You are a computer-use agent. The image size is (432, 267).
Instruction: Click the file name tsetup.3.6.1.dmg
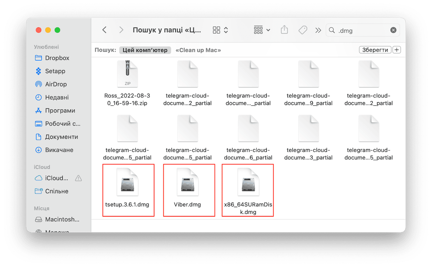tap(127, 205)
